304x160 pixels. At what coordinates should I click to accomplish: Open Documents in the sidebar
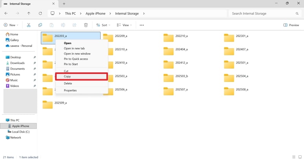15,69
